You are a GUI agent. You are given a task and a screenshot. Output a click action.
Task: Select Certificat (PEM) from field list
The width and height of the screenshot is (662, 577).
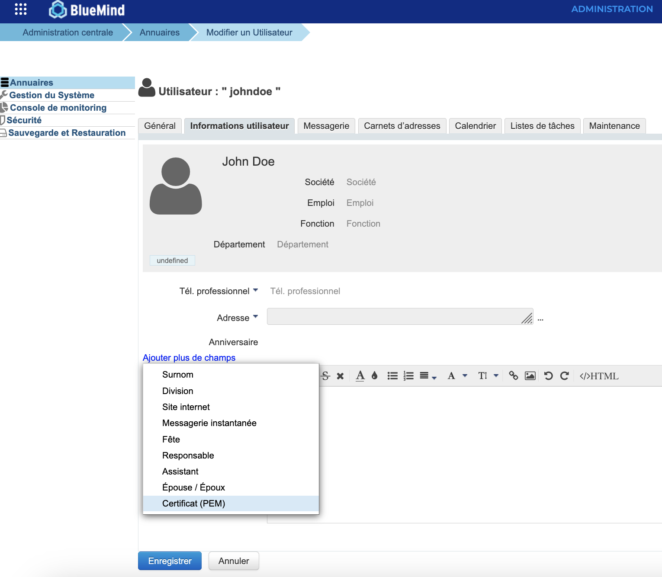click(193, 503)
